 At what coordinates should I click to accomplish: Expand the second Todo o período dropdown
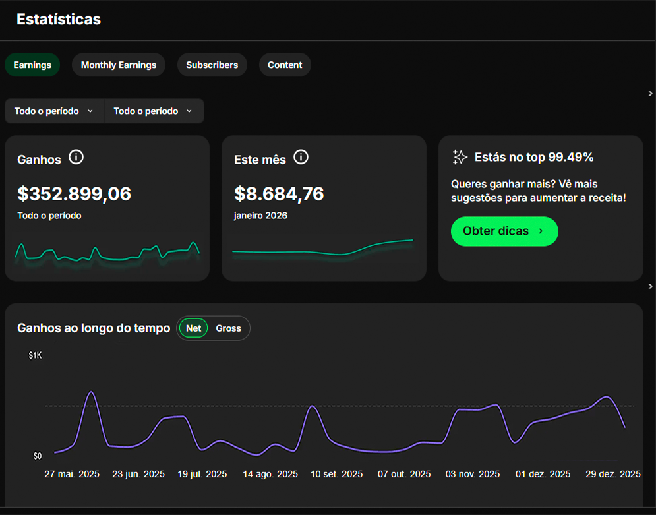coord(153,111)
